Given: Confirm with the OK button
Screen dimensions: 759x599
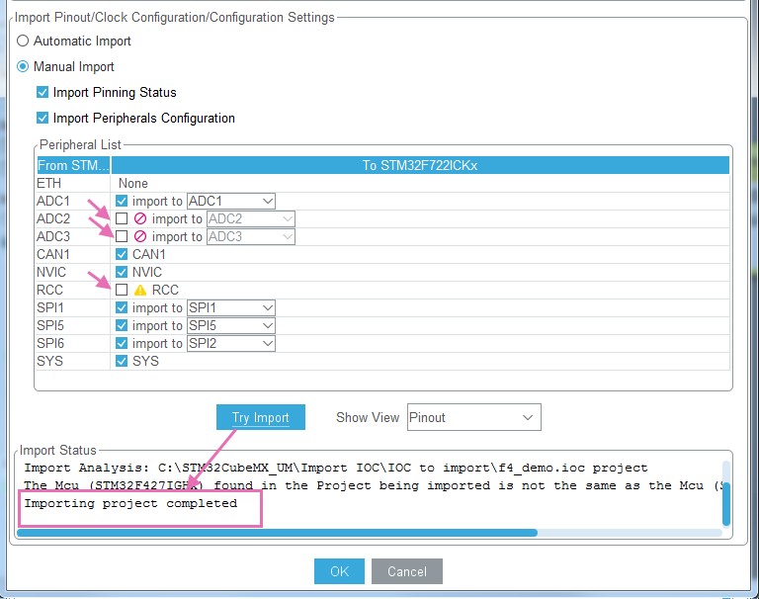Looking at the screenshot, I should 339,571.
